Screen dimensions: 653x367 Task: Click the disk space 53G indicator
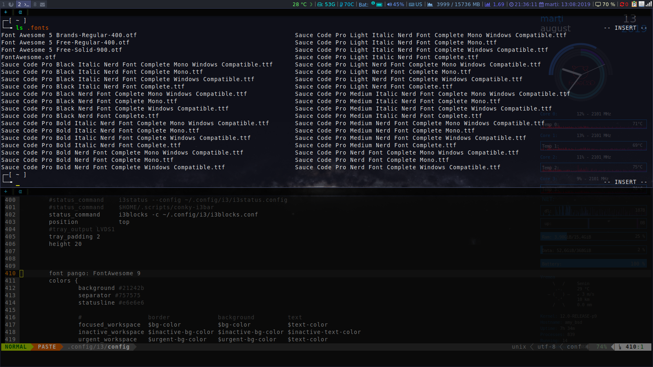click(x=326, y=4)
